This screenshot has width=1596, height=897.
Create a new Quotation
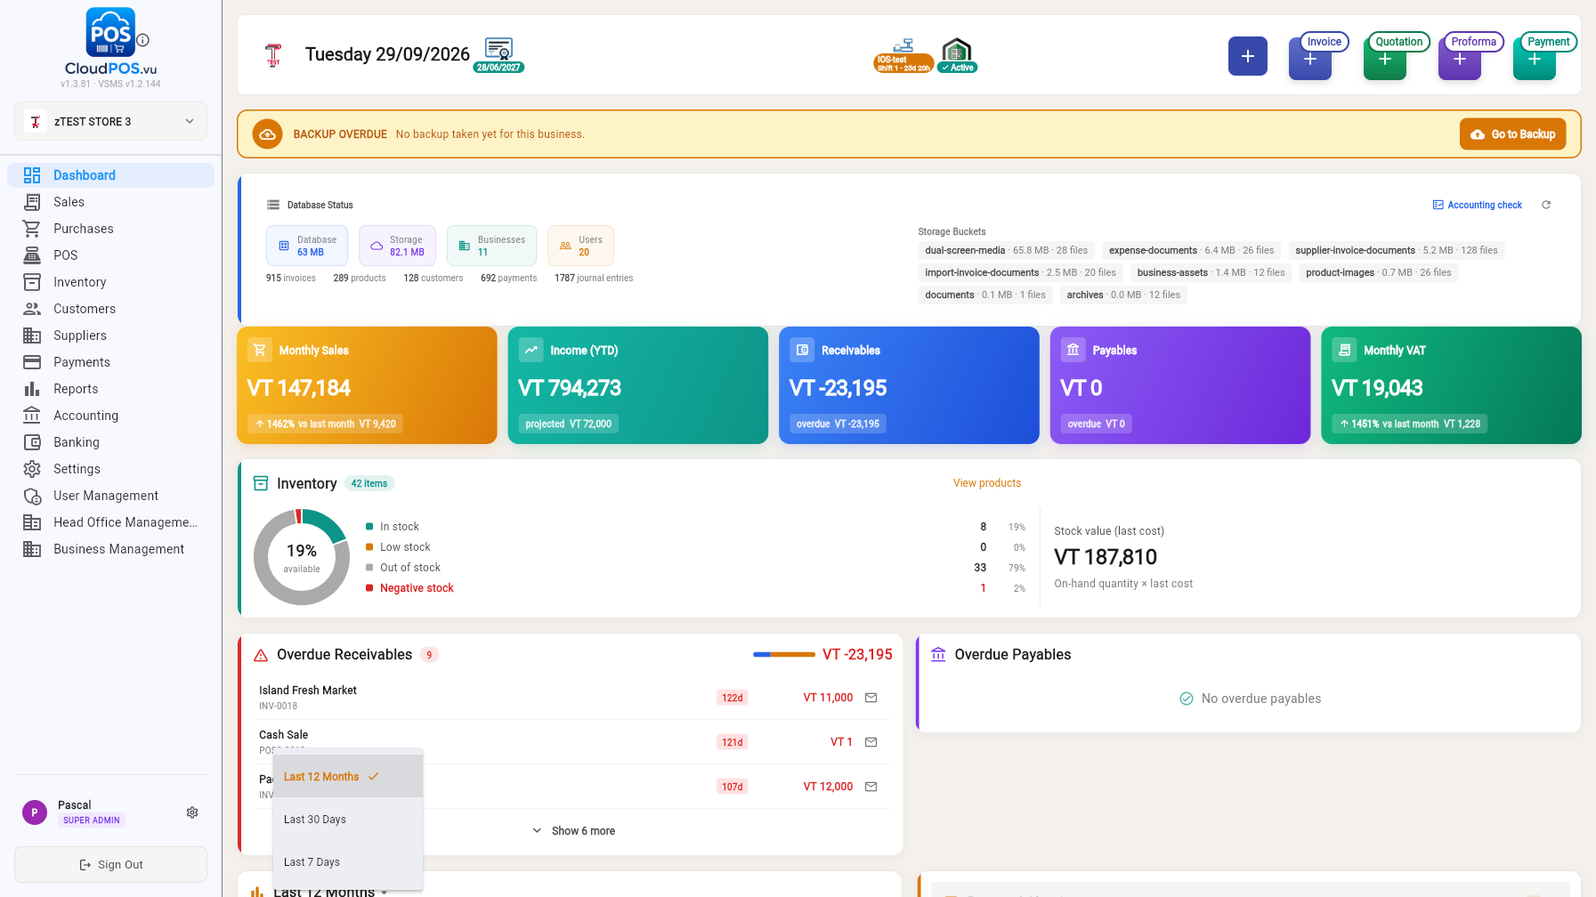tap(1385, 59)
